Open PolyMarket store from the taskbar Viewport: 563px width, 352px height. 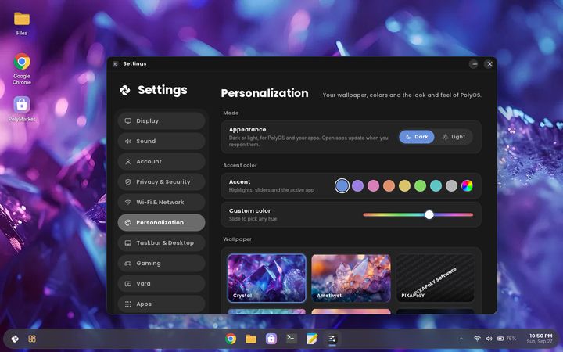click(x=271, y=339)
